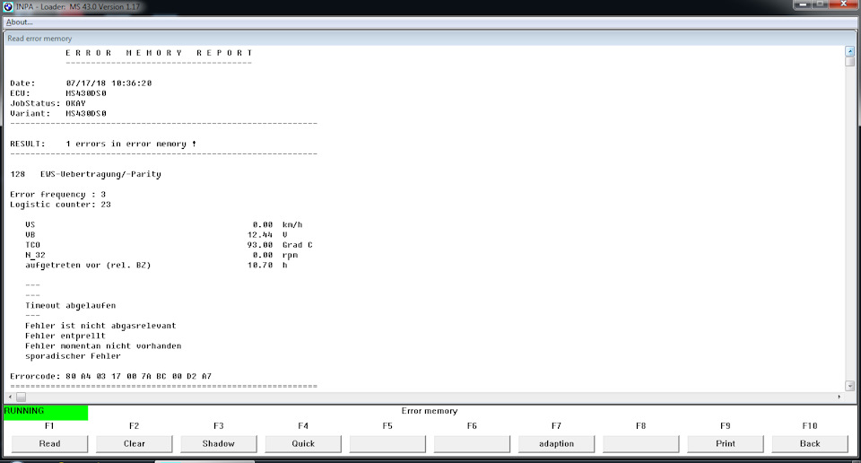This screenshot has height=463, width=861.
Task: Click the horizontal scrollbar thumb
Action: (21, 397)
